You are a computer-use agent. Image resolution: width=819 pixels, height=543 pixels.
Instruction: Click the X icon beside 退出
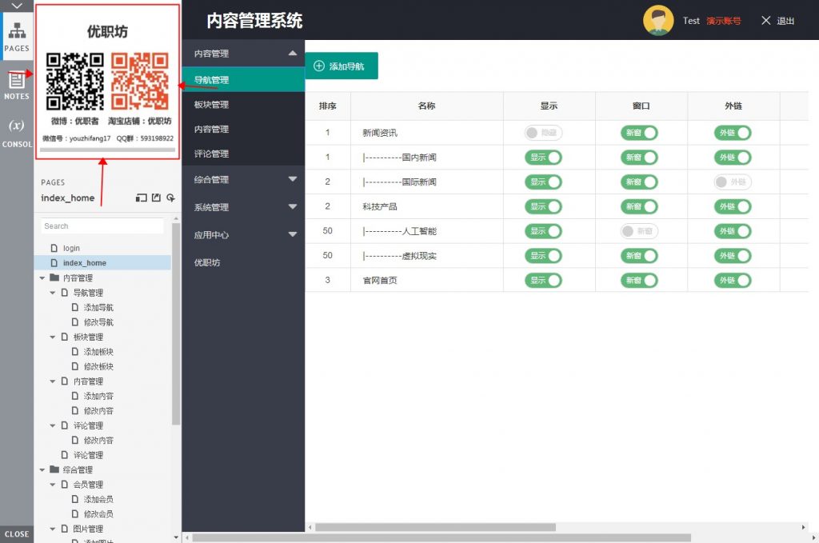click(766, 21)
